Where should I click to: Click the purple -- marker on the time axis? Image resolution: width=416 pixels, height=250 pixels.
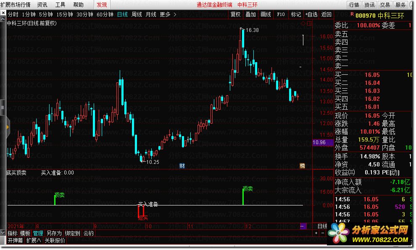pyautogui.click(x=303, y=226)
